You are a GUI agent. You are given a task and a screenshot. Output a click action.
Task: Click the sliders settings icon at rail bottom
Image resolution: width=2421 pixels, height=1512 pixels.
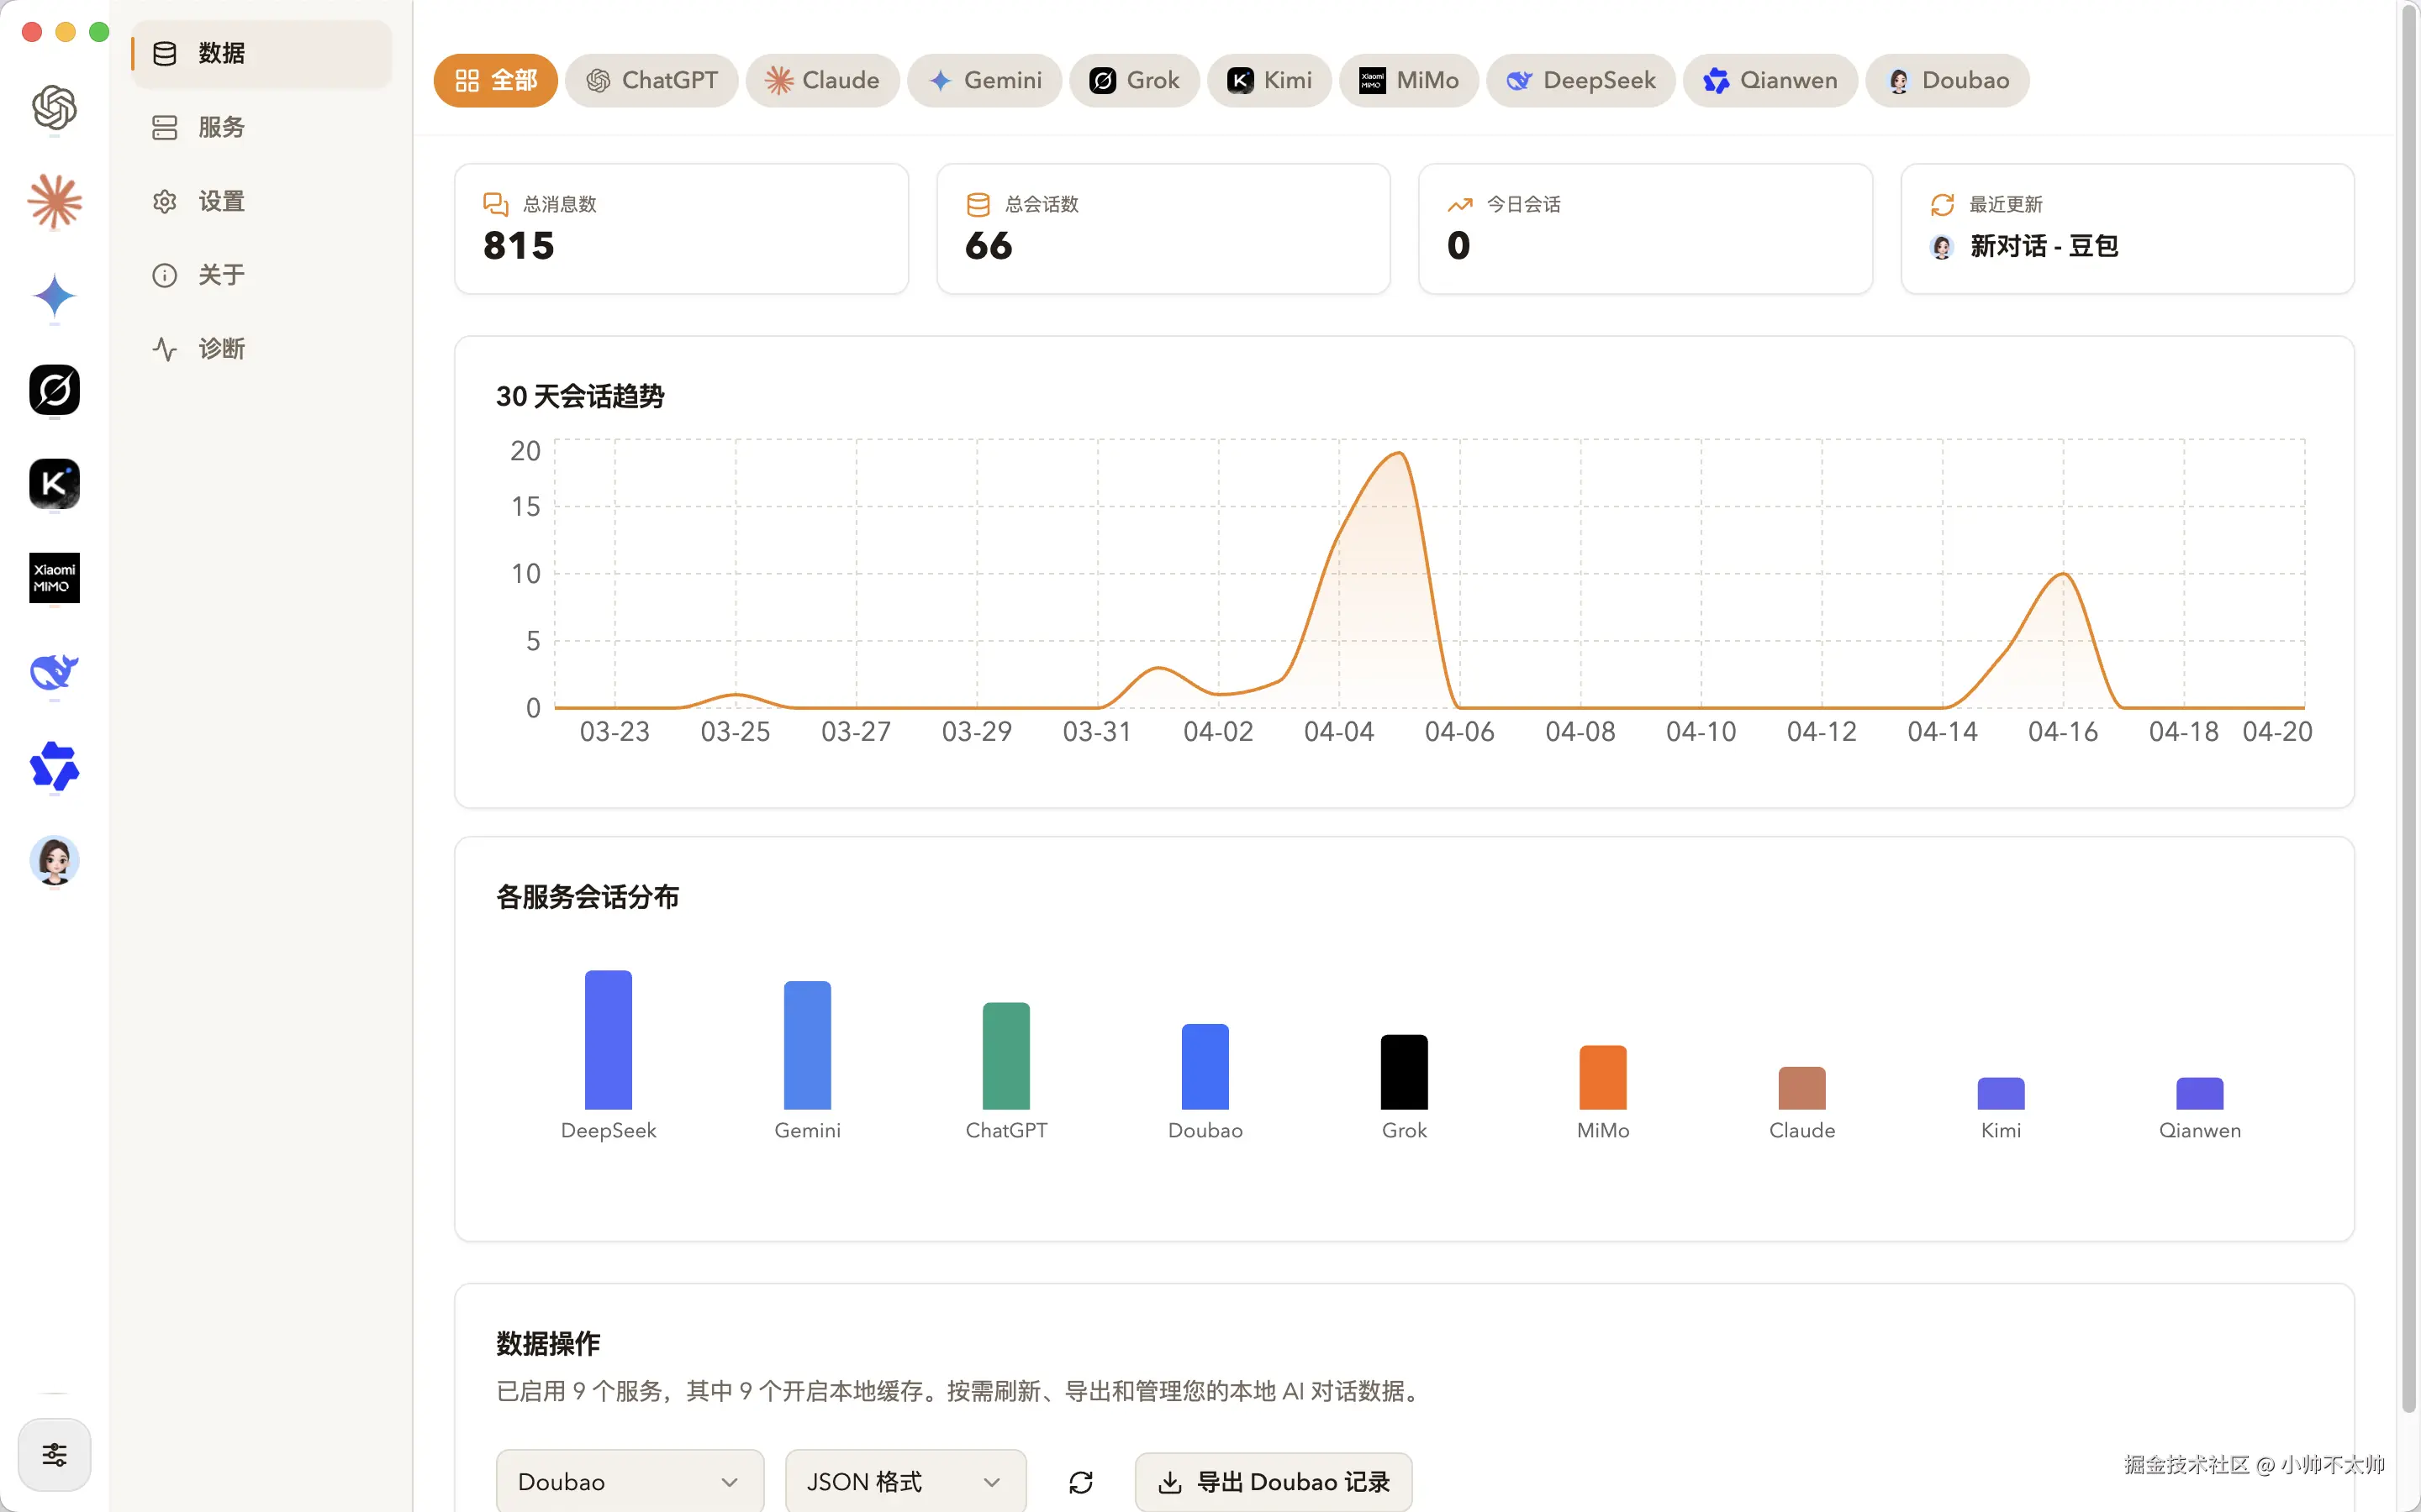coord(54,1454)
